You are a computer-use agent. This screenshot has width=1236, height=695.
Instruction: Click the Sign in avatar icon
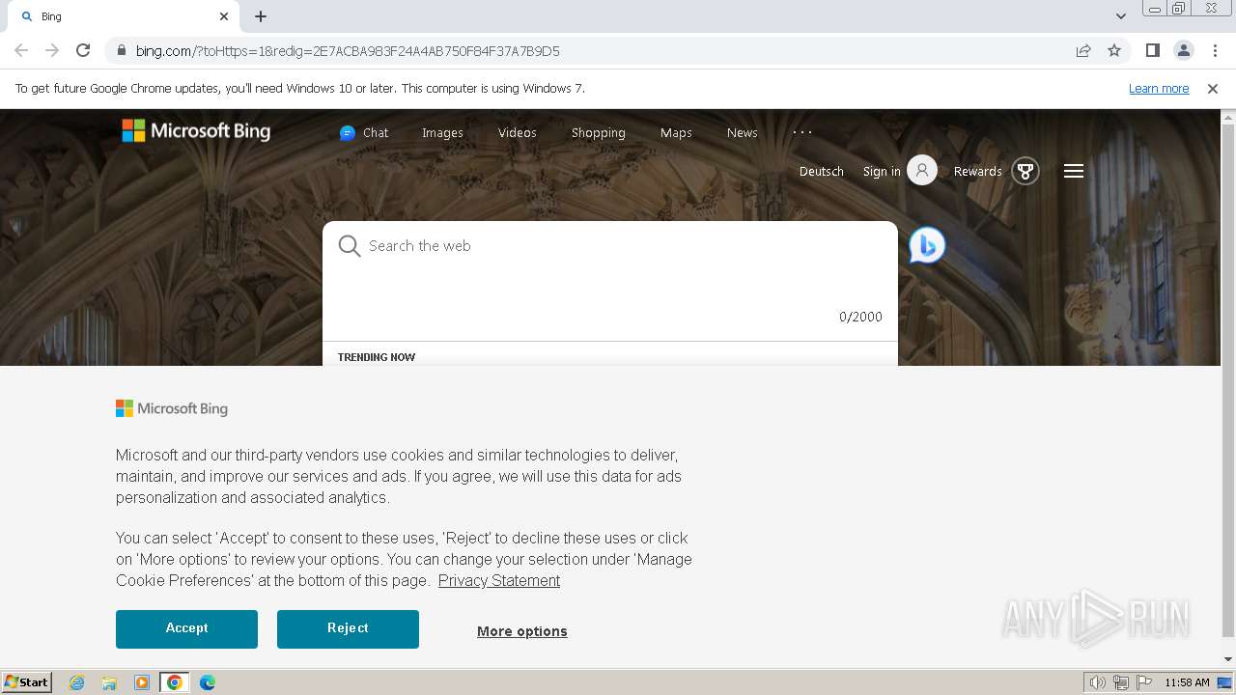922,171
